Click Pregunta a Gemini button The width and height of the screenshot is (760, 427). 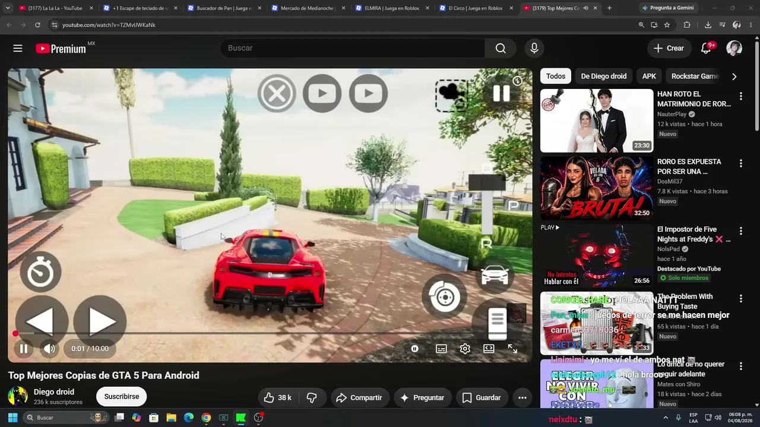click(669, 8)
